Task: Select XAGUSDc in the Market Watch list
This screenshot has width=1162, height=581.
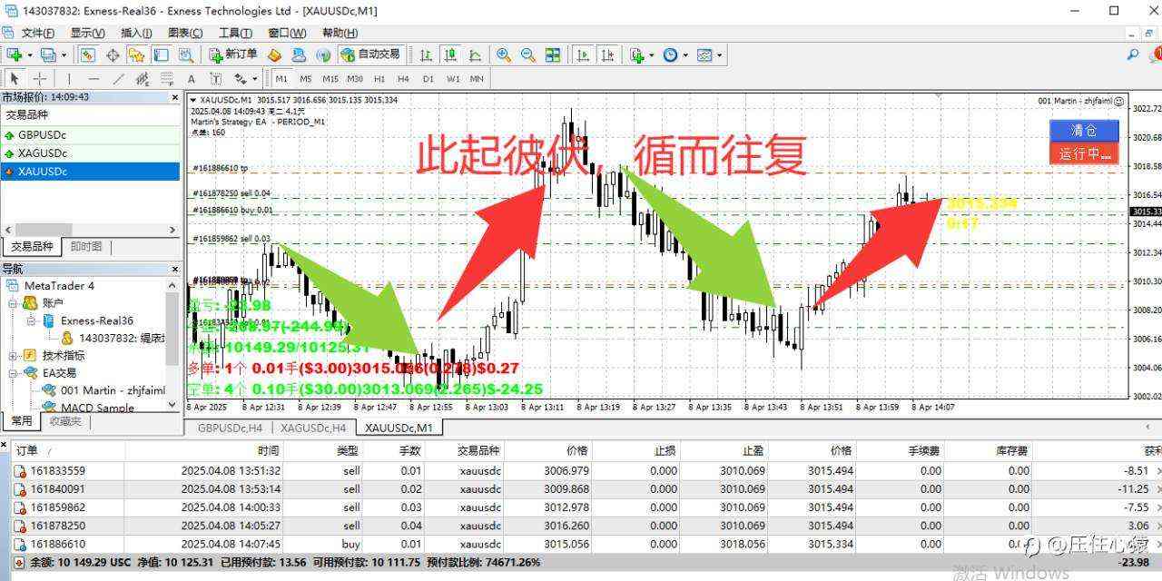Action: (91, 153)
